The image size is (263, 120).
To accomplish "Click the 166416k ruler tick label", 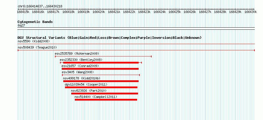I will (x=38, y=12).
